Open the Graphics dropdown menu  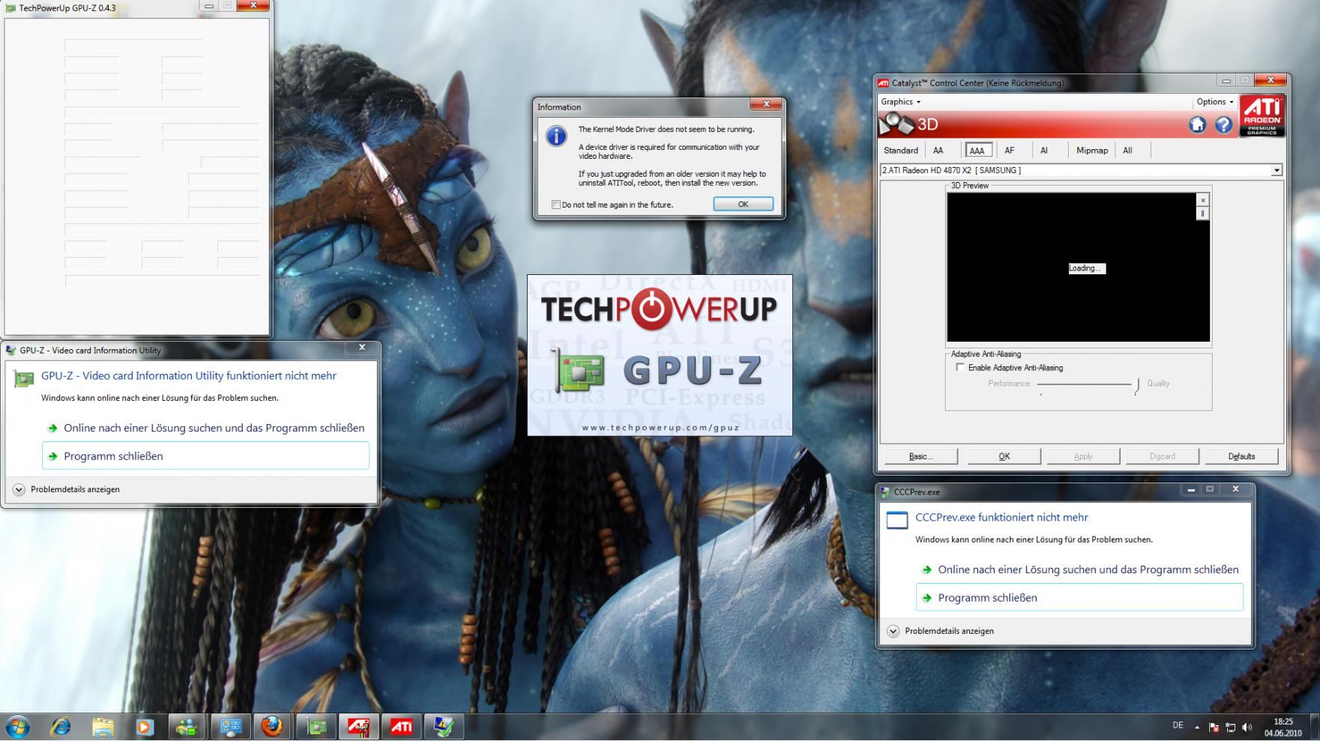pos(900,102)
